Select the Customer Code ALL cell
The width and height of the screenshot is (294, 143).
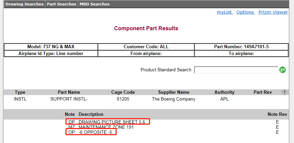pos(146,47)
